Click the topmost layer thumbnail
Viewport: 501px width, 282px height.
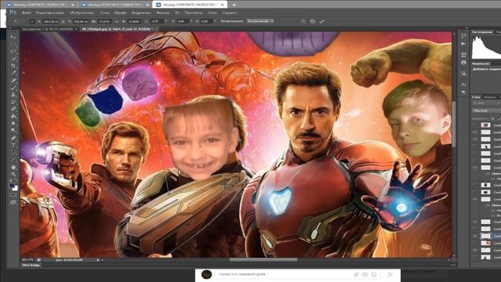click(485, 125)
